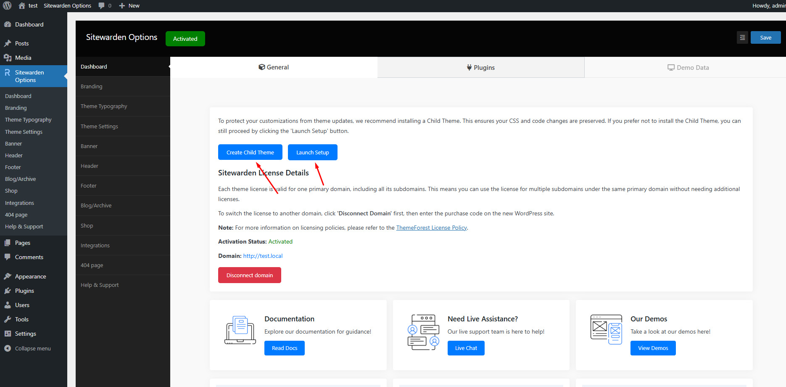Click the Plugins plug icon in sidebar

(8, 291)
